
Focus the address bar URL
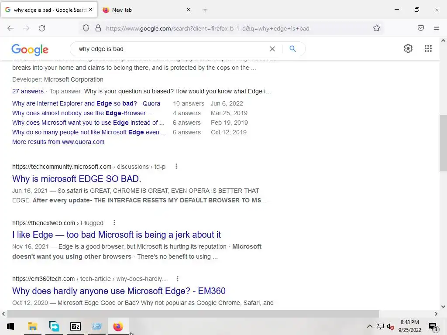coord(207,28)
